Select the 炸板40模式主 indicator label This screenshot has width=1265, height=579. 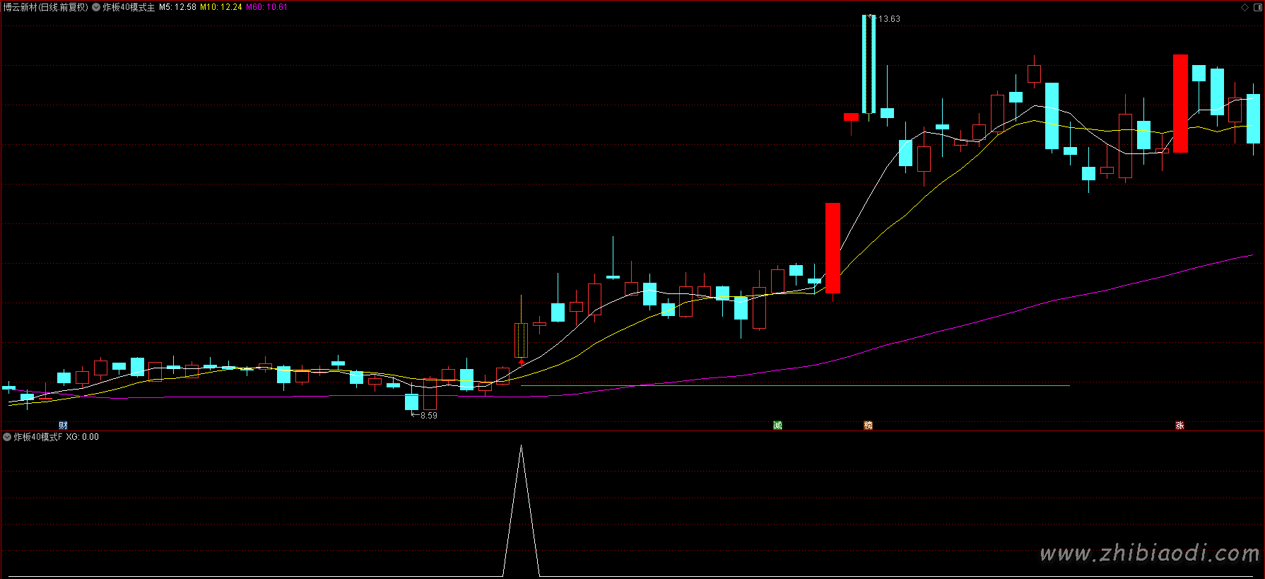pos(129,7)
